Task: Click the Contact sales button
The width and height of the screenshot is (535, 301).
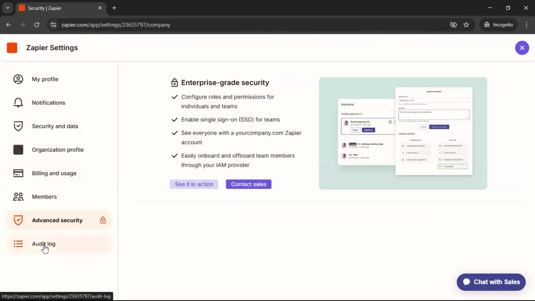Action: pyautogui.click(x=249, y=184)
